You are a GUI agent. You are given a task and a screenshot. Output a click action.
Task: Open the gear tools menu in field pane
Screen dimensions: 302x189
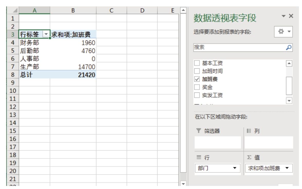click(x=281, y=32)
